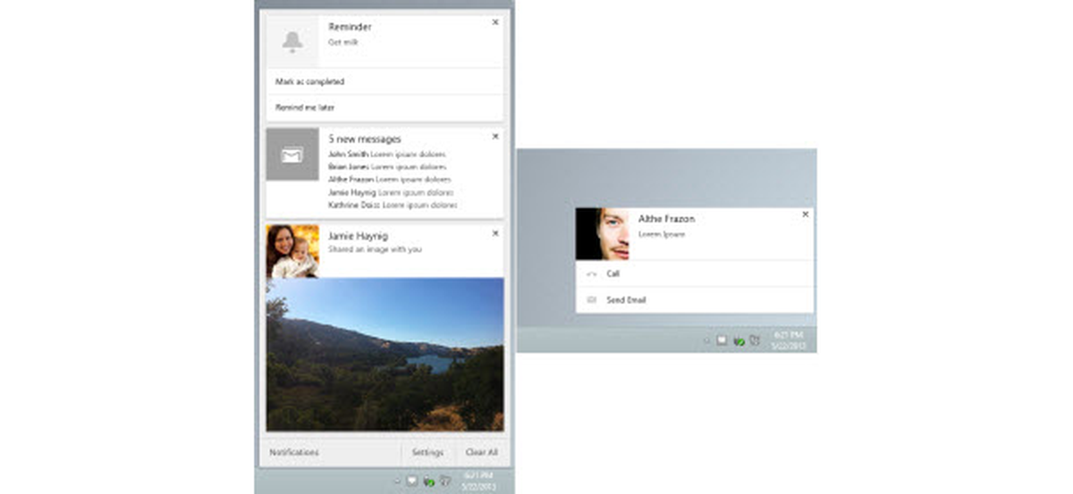
Task: Click tray icon beside clock under notification panel
Action: coord(445,481)
